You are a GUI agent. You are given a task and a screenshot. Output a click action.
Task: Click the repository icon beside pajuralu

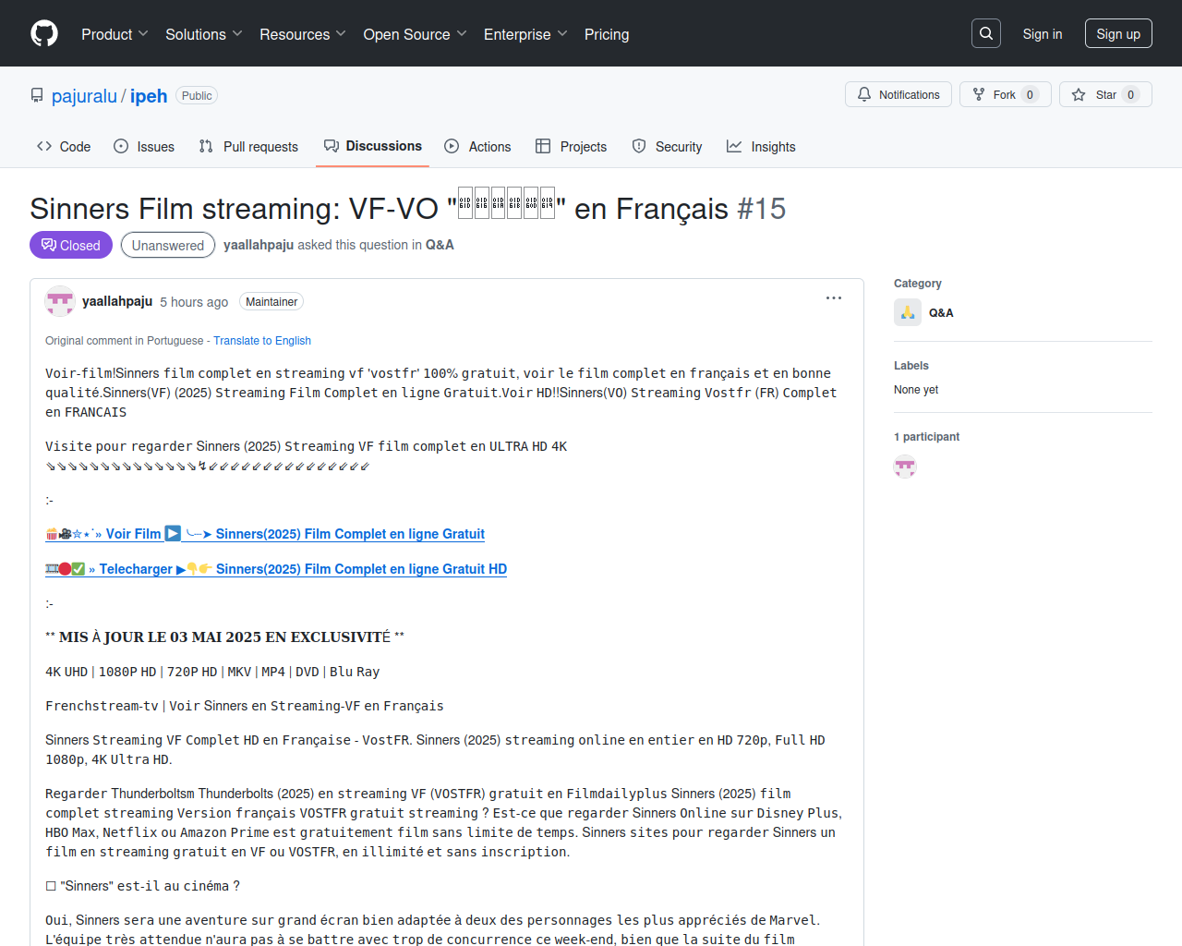[x=37, y=96]
